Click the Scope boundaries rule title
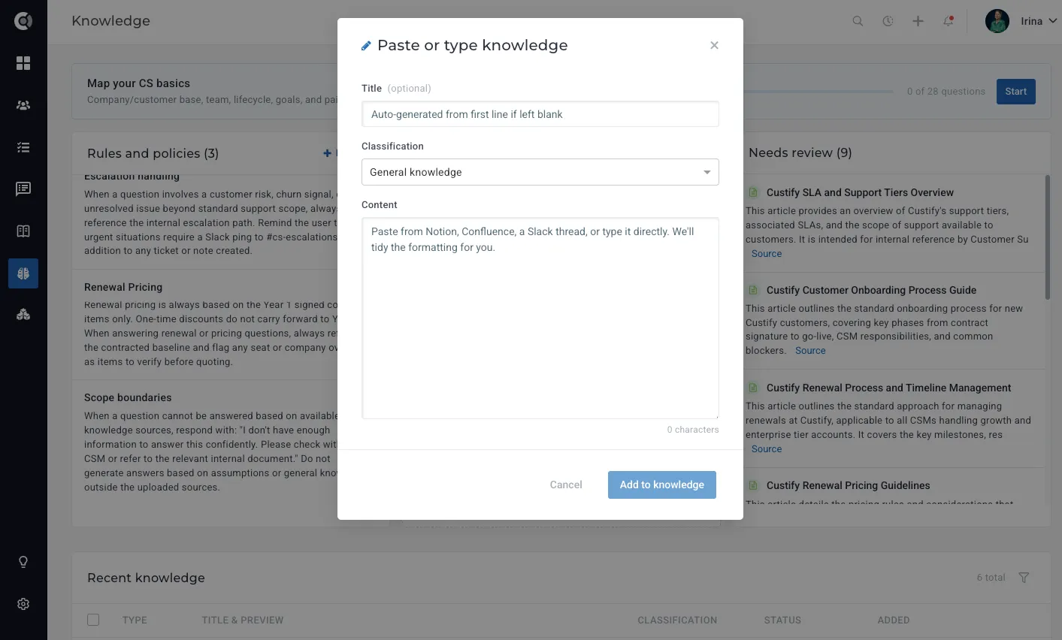The width and height of the screenshot is (1062, 640). pyautogui.click(x=128, y=397)
